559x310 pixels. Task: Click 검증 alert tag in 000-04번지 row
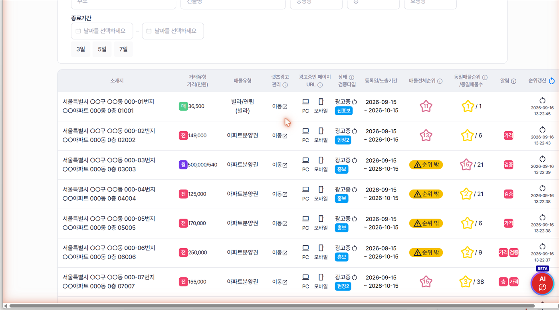[x=508, y=194]
